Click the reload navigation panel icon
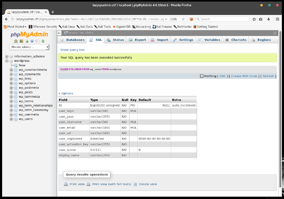284x199 pixels. [x=43, y=41]
